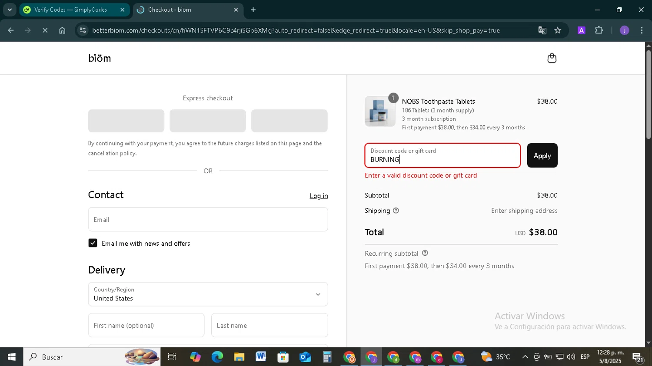
Task: Click the Shipping help question icon
Action: click(x=396, y=211)
